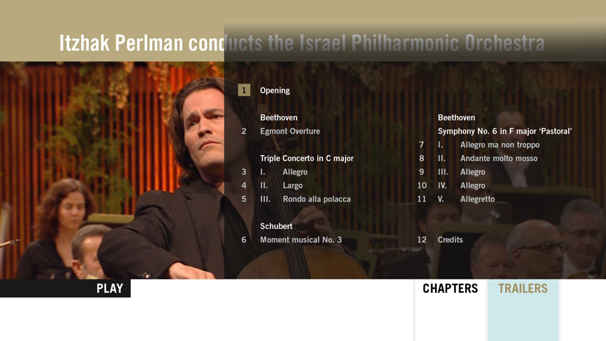606x341 pixels.
Task: Select chapter 10 Allegro of Pastoral
Action: click(x=472, y=186)
